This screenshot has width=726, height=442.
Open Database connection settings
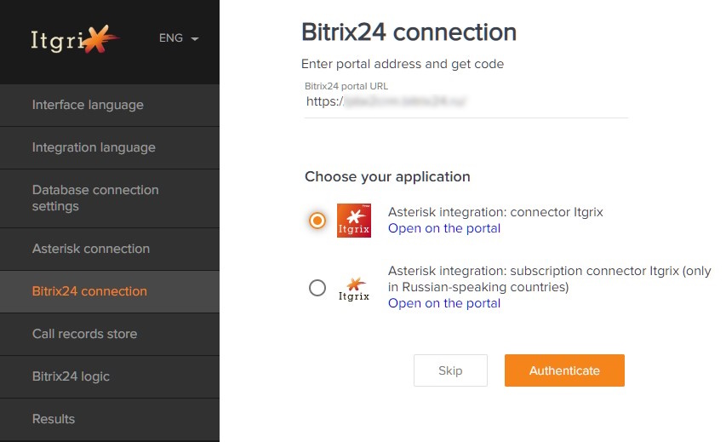pos(110,198)
